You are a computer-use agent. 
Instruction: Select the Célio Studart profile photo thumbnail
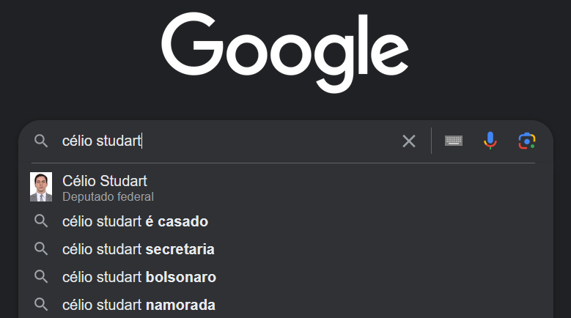pyautogui.click(x=41, y=187)
